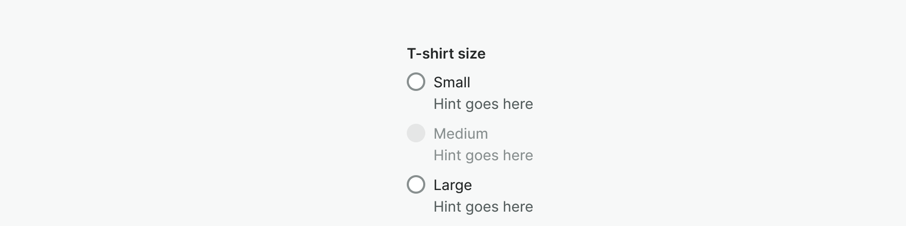Click 'Hint goes here' below the Large option
This screenshot has width=906, height=226.
click(x=483, y=206)
